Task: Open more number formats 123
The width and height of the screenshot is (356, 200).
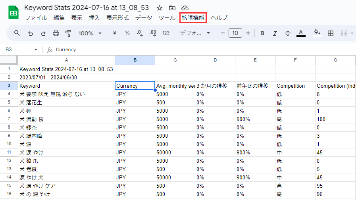Action: 166,33
